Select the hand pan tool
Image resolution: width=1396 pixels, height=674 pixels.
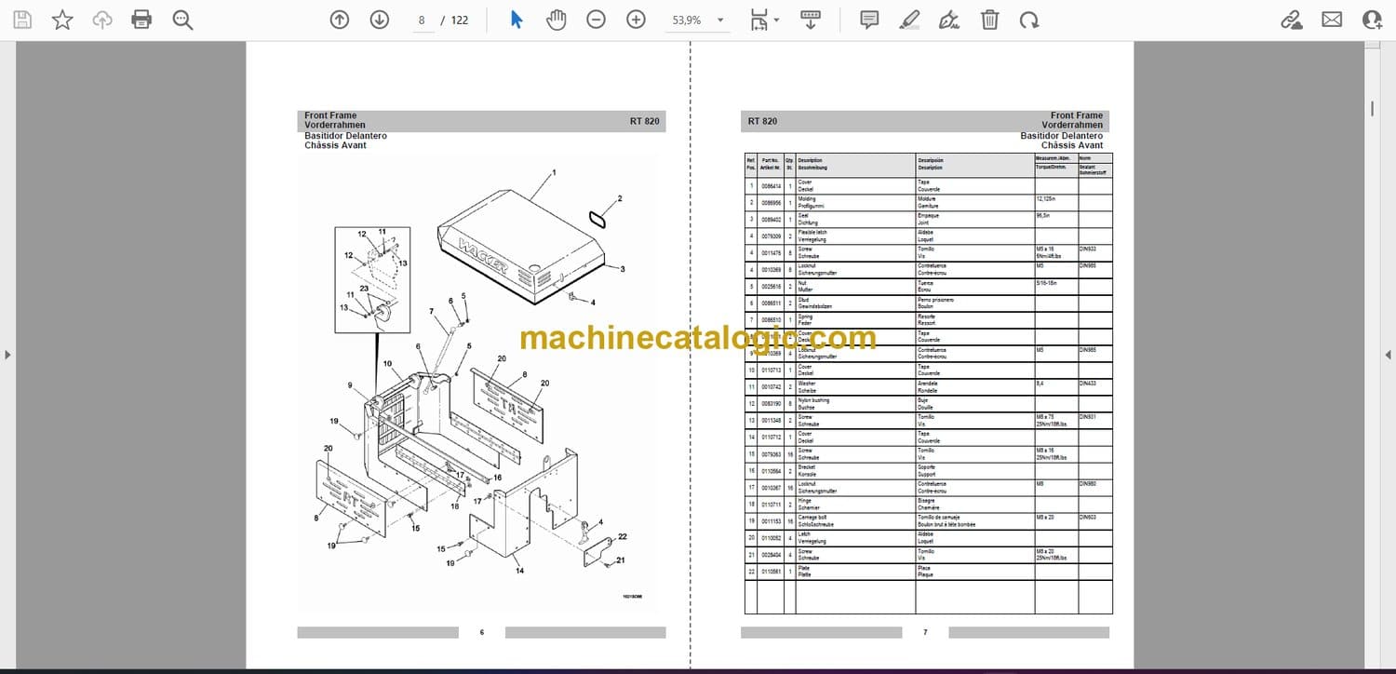click(556, 20)
